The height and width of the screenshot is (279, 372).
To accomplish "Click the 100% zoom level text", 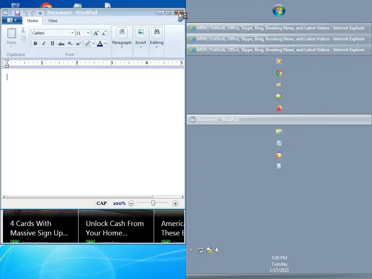I will (x=119, y=203).
